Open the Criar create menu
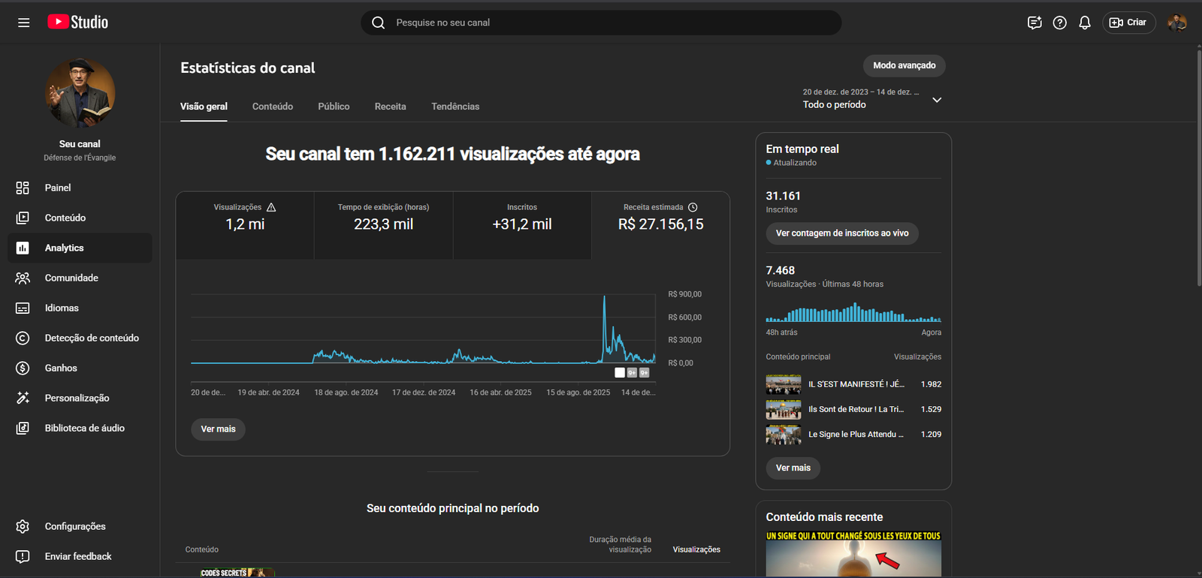 click(x=1128, y=23)
